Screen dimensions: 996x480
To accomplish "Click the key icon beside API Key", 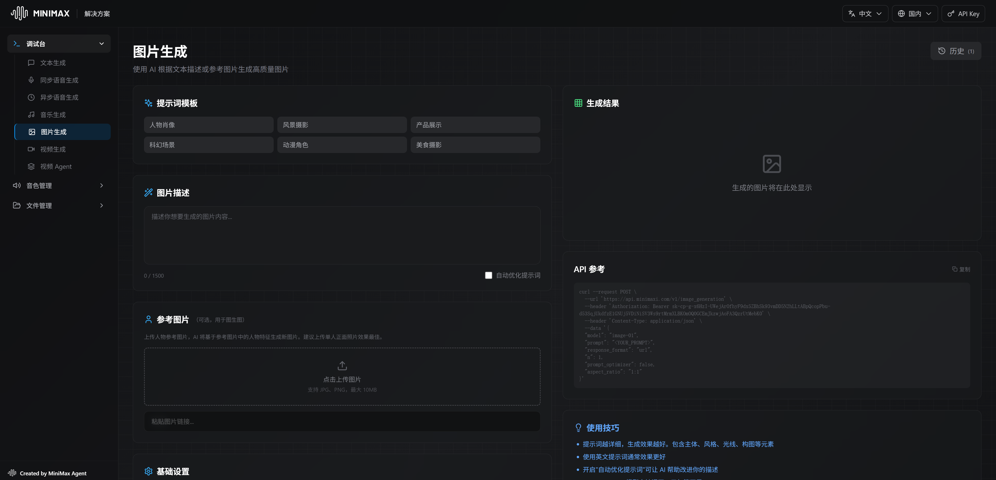I will [951, 14].
